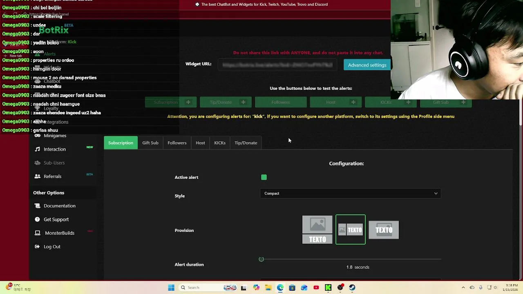Click the plus on Tip/Donate test button
Screen dimensions: 523x294
243,102
